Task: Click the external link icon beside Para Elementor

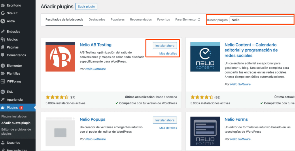Action: (199, 20)
